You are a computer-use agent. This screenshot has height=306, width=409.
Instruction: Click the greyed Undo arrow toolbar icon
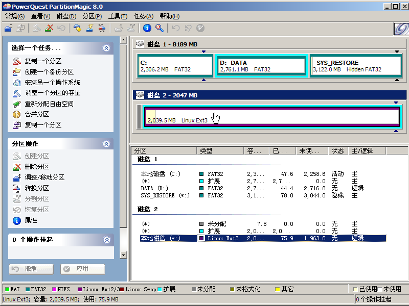175,28
